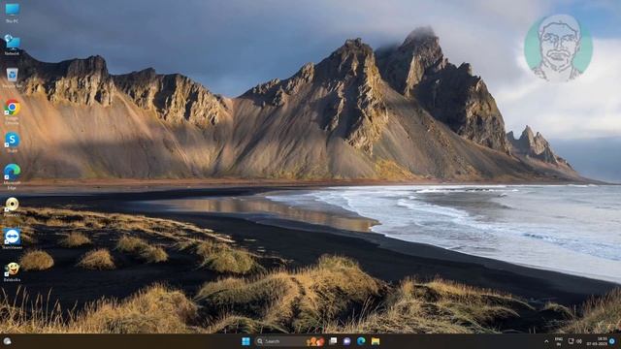The image size is (621, 349).
Task: Open the weather widget on taskbar
Action: coord(7,341)
